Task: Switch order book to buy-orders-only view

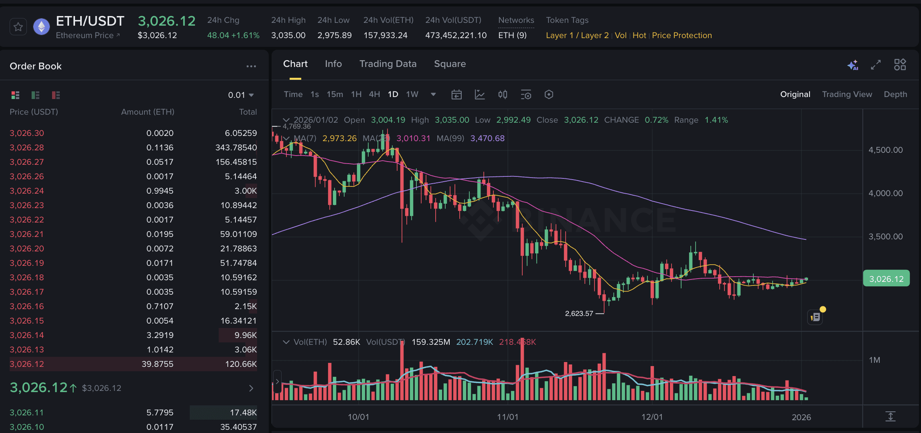Action: 35,95
